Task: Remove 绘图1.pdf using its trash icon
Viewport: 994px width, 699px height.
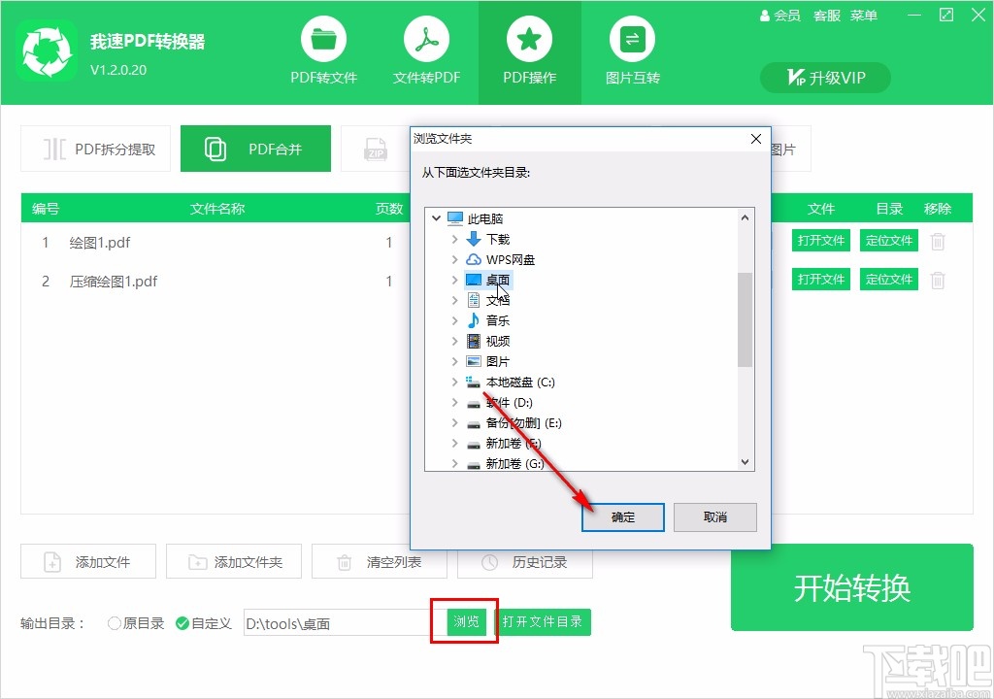Action: click(936, 241)
